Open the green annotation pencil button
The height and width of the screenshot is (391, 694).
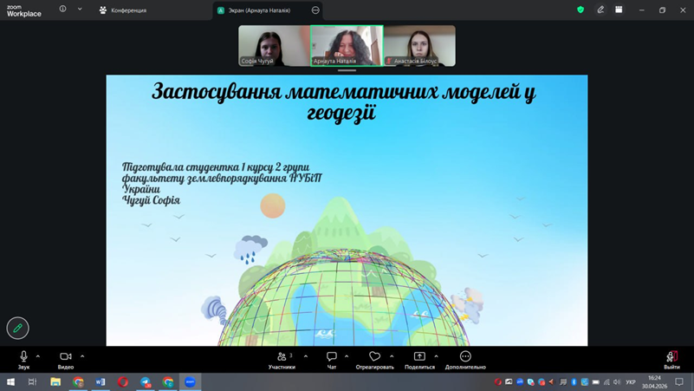click(17, 328)
